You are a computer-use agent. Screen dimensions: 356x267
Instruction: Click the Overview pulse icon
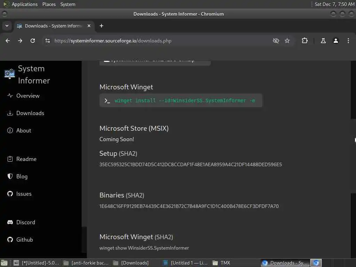tap(10, 96)
